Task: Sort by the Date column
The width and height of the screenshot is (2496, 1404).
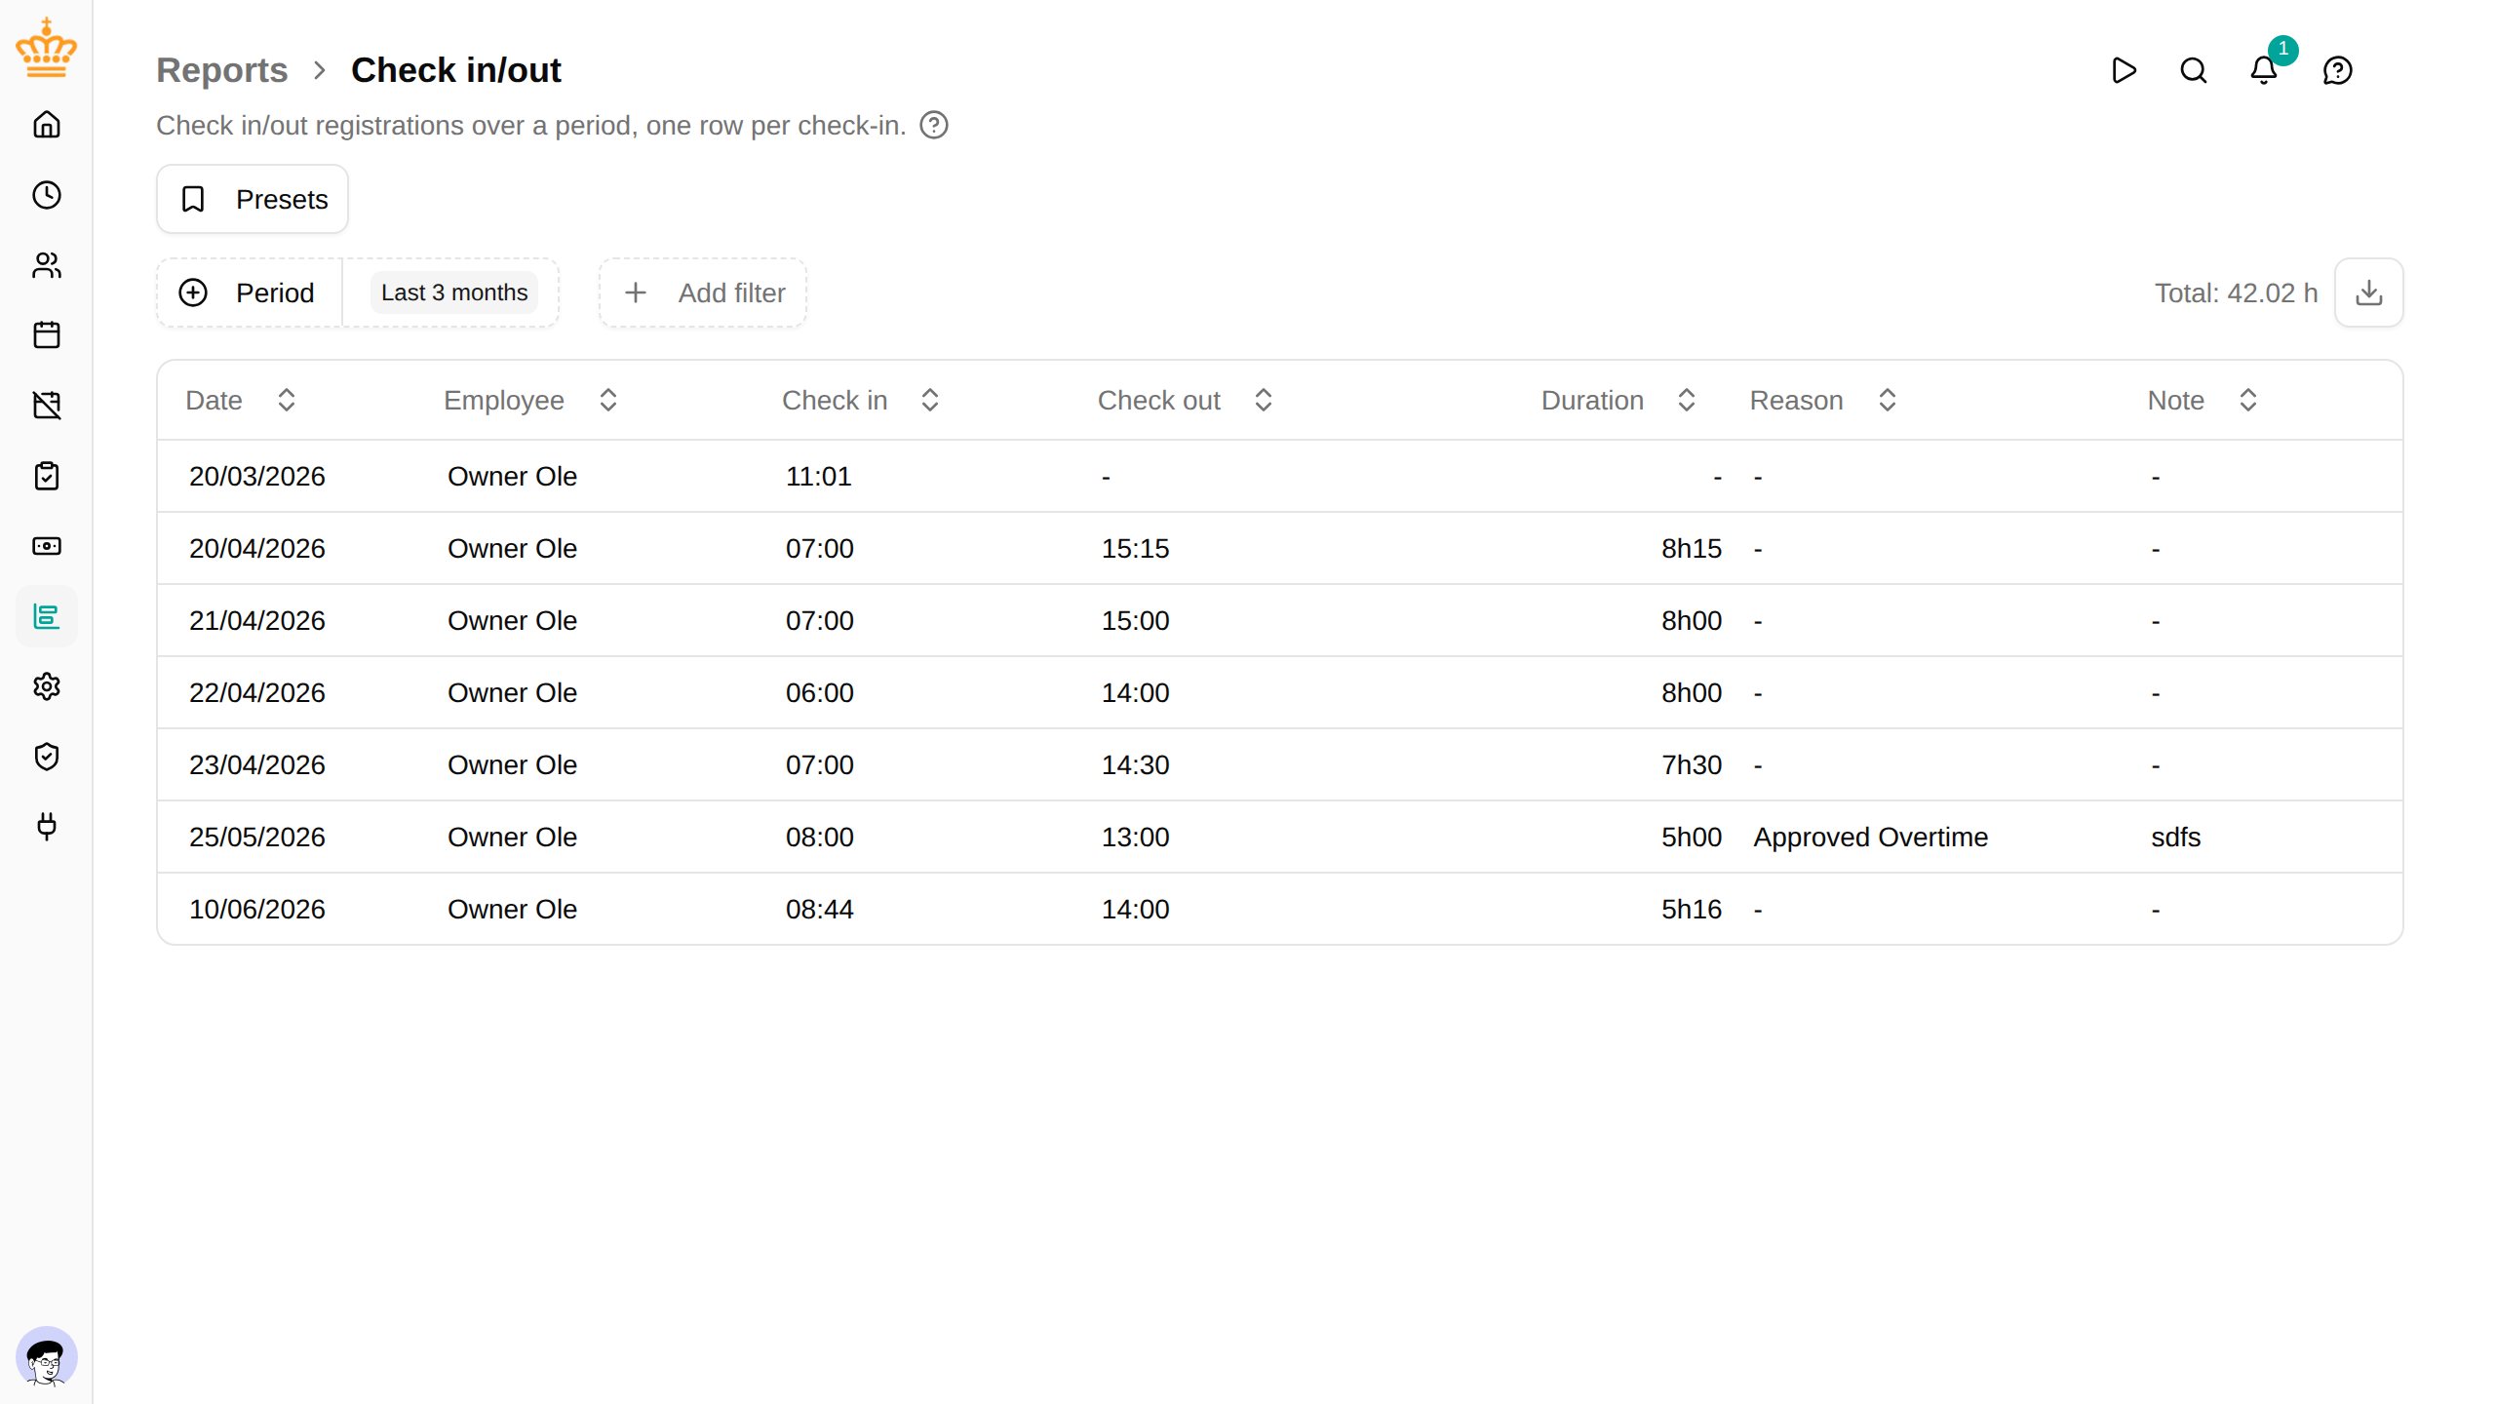Action: pyautogui.click(x=241, y=400)
